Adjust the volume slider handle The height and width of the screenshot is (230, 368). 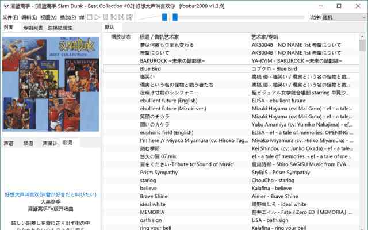tap(164, 17)
